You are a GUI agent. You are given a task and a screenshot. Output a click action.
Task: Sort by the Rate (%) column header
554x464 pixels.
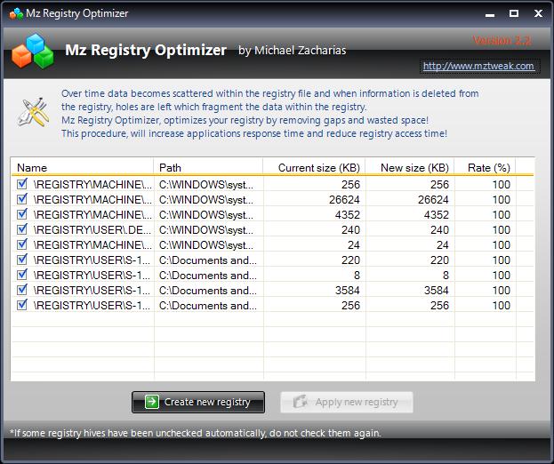point(485,167)
